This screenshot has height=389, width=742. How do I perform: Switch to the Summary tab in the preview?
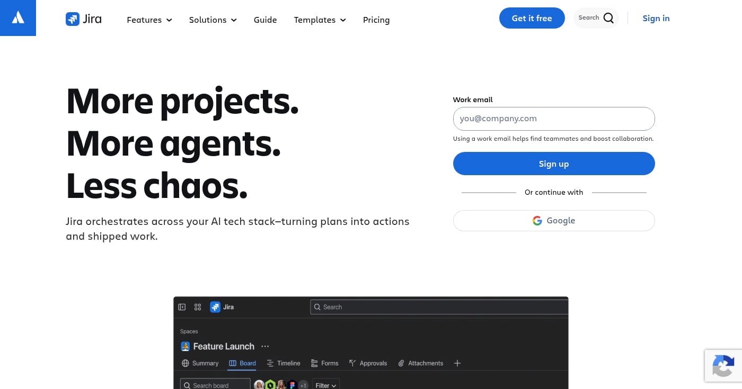(200, 363)
